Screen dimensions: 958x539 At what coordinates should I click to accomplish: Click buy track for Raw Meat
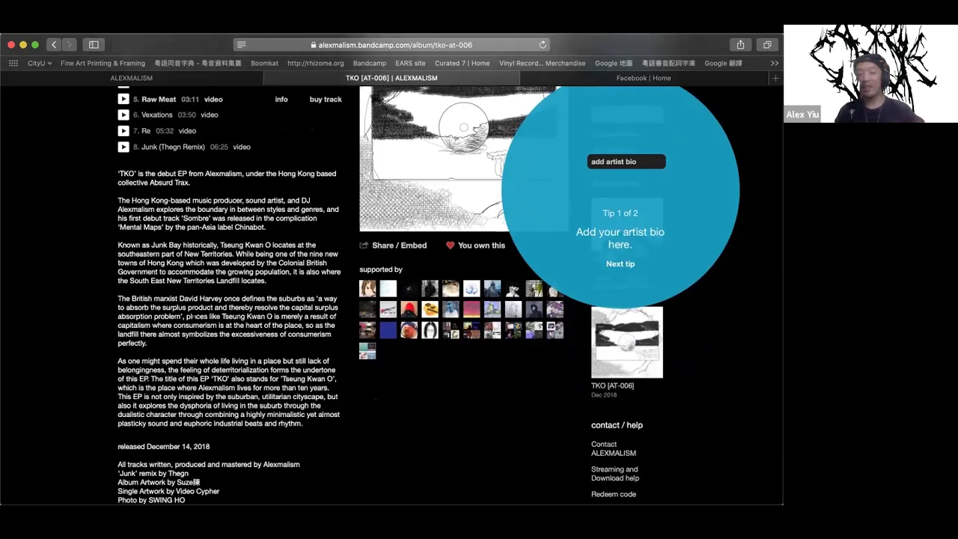(x=326, y=100)
